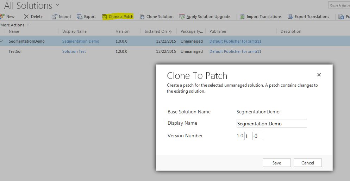Expand the More Actions menu
350x181 pixels.
point(14,25)
